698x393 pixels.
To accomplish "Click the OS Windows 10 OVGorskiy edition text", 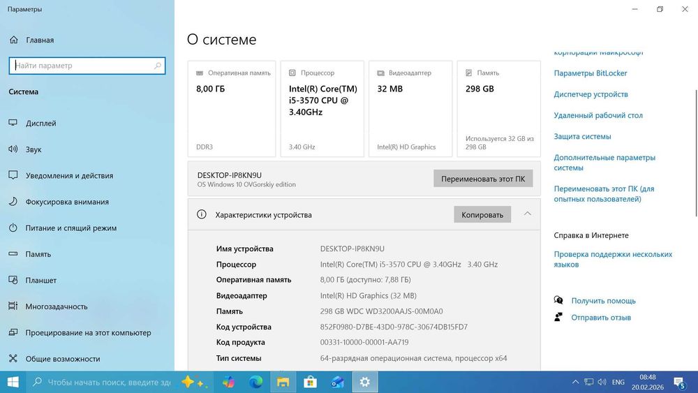I will pyautogui.click(x=246, y=184).
